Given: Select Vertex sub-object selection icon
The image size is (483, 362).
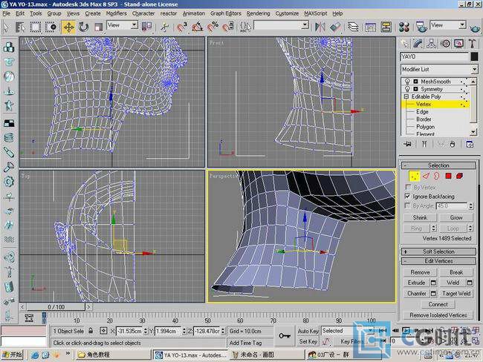Looking at the screenshot, I should 414,176.
